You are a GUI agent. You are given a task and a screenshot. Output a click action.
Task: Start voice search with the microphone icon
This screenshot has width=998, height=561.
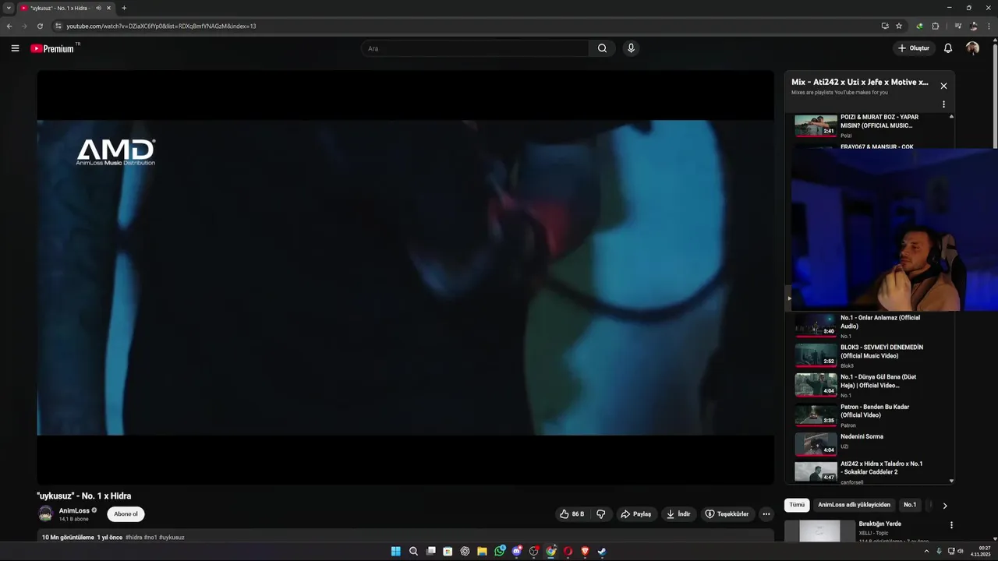click(631, 48)
